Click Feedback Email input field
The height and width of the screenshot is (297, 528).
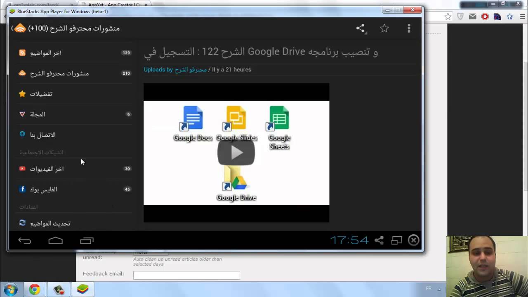[186, 275]
